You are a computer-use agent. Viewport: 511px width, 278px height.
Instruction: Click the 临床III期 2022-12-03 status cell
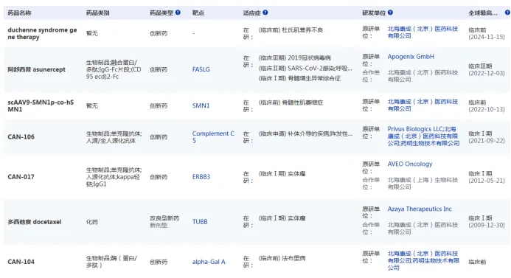(x=487, y=70)
